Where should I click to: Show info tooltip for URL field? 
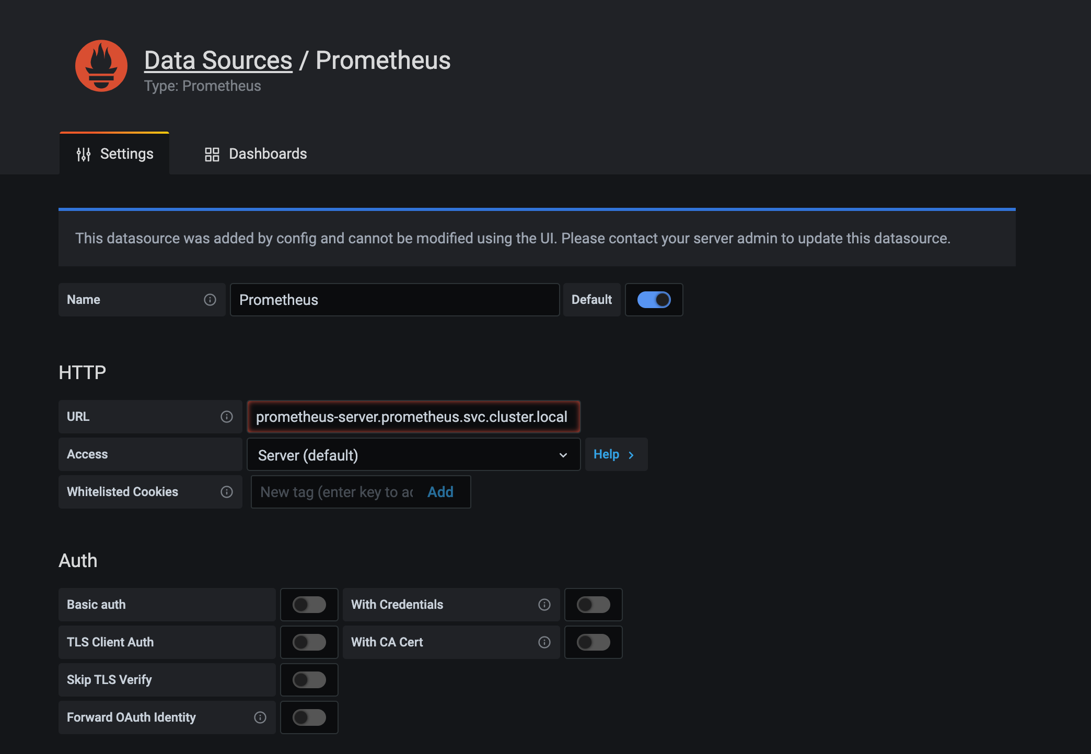227,417
